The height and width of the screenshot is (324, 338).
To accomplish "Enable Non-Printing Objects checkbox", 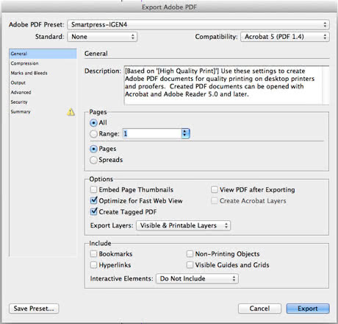I will pyautogui.click(x=190, y=253).
